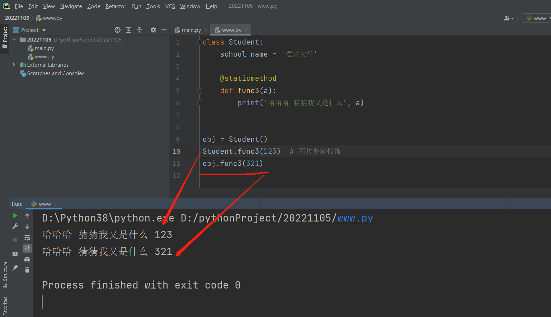Collapse the func3 fold marker on line 5
This screenshot has width=551, height=317.
[x=200, y=91]
